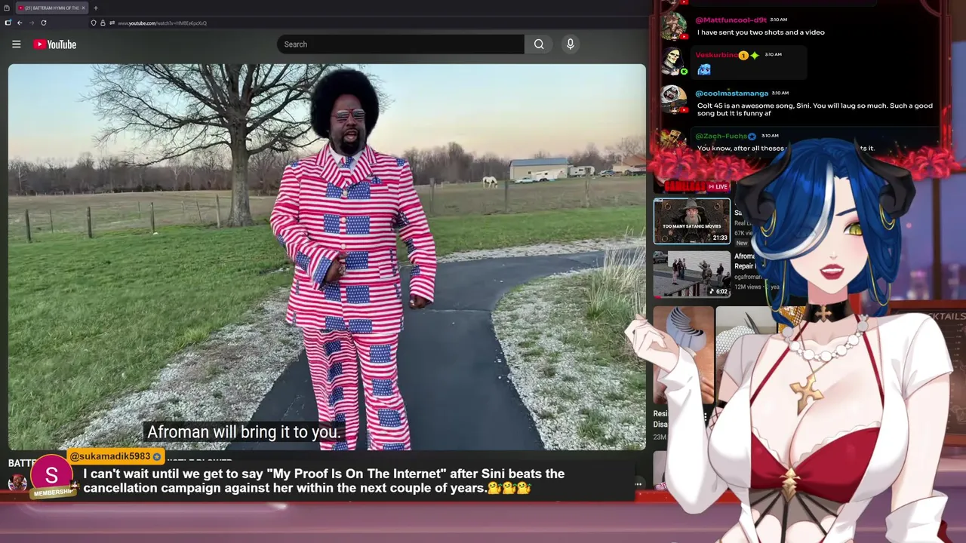Click @Zach-Fuchs chat username

tap(721, 137)
